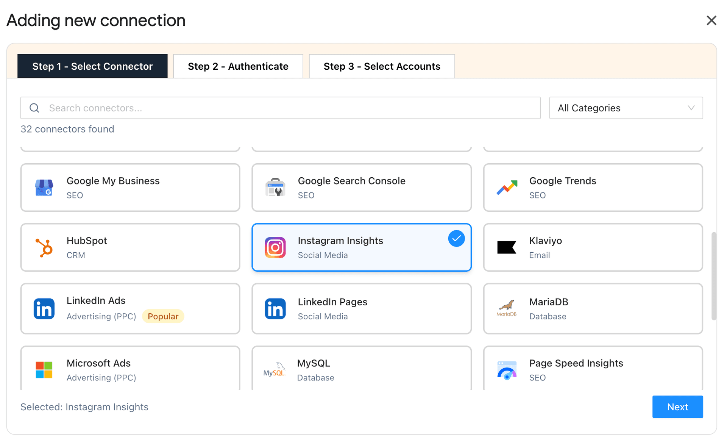Click the HubSpot sprocket icon
This screenshot has width=727, height=444.
[x=44, y=247]
